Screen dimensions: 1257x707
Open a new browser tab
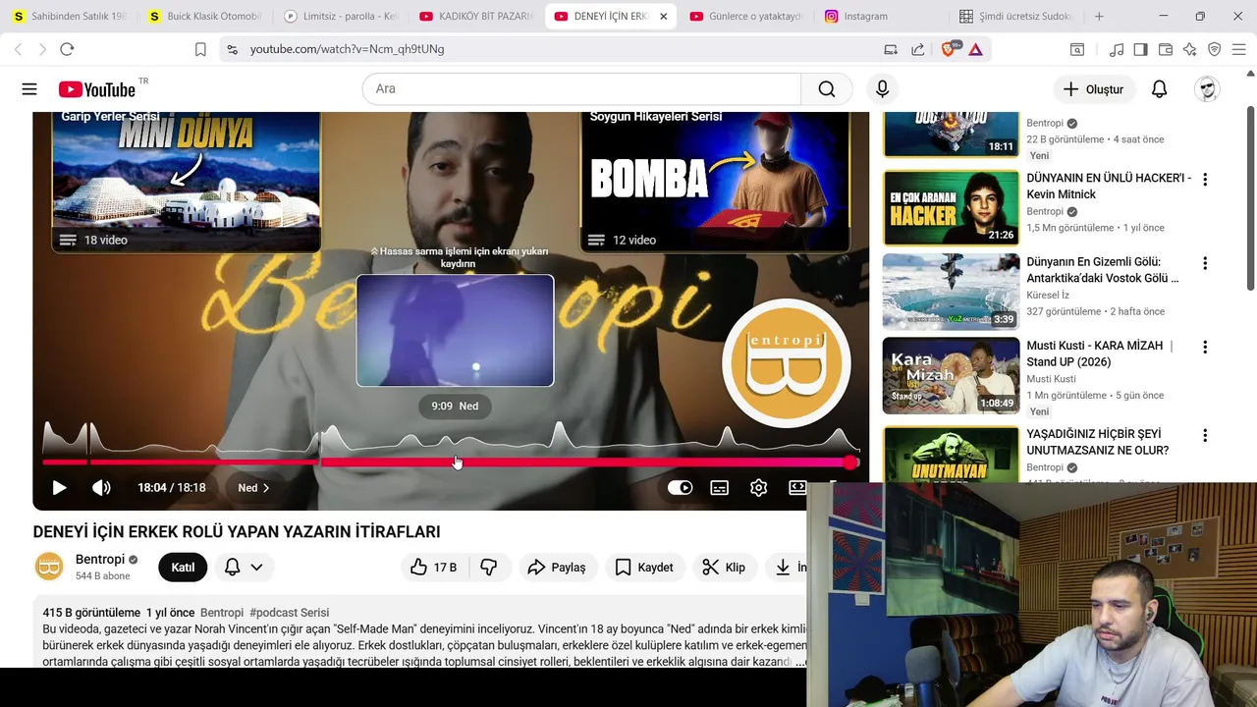(1099, 17)
